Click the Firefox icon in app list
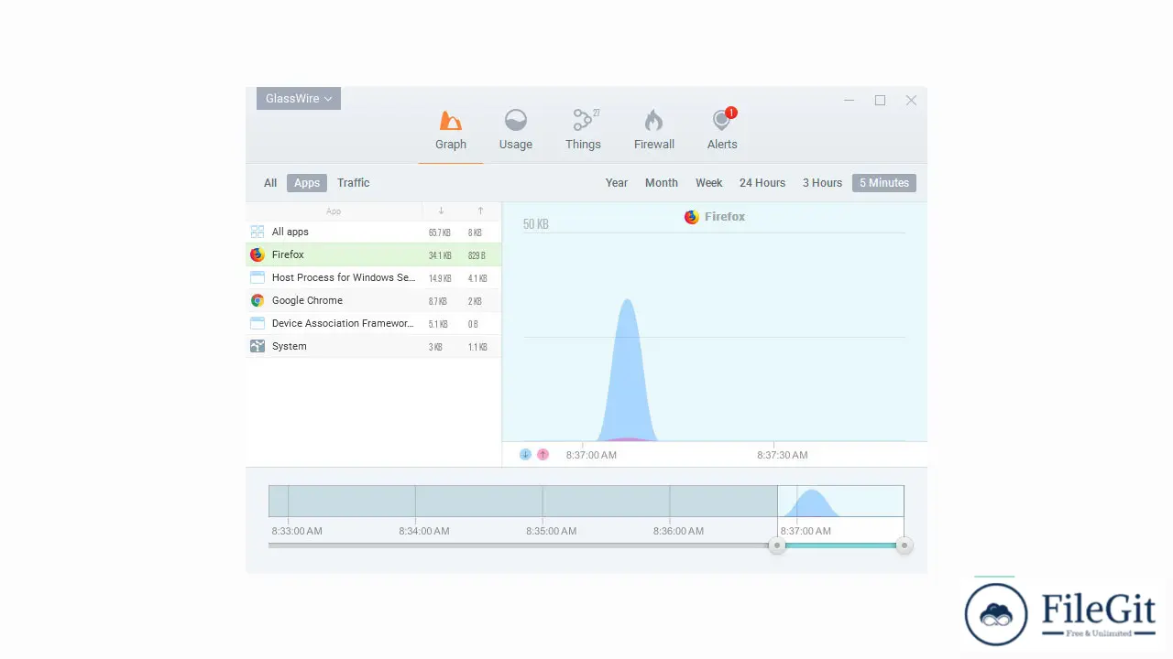The width and height of the screenshot is (1173, 659). click(258, 255)
